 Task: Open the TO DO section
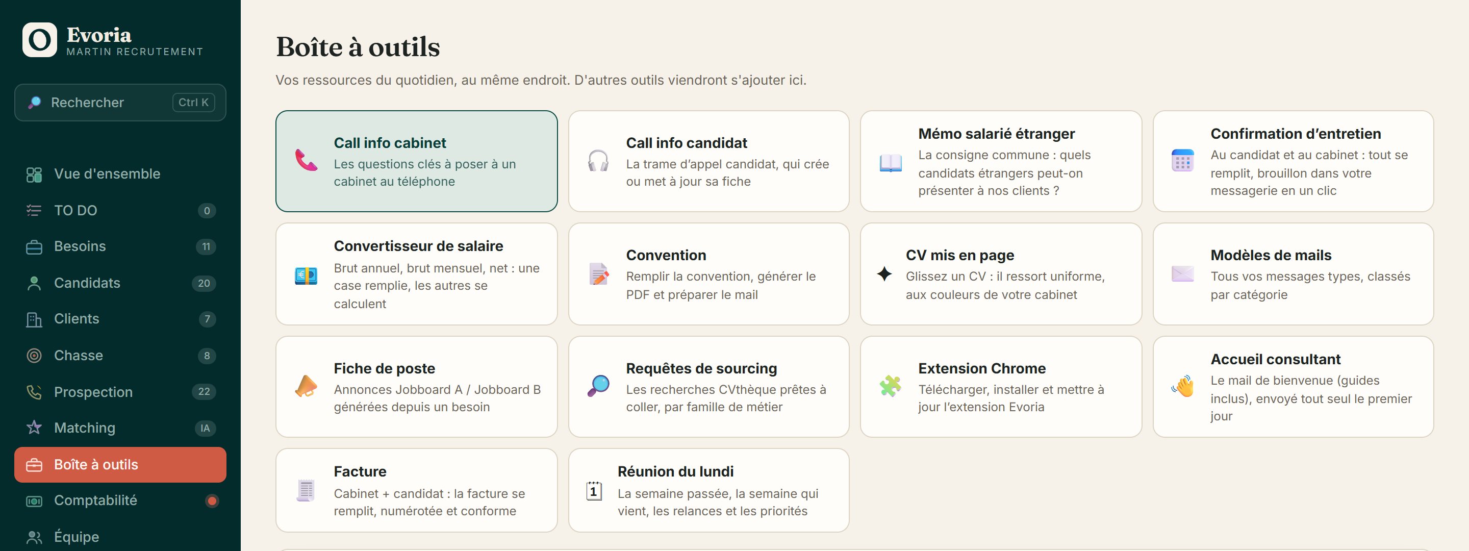120,211
